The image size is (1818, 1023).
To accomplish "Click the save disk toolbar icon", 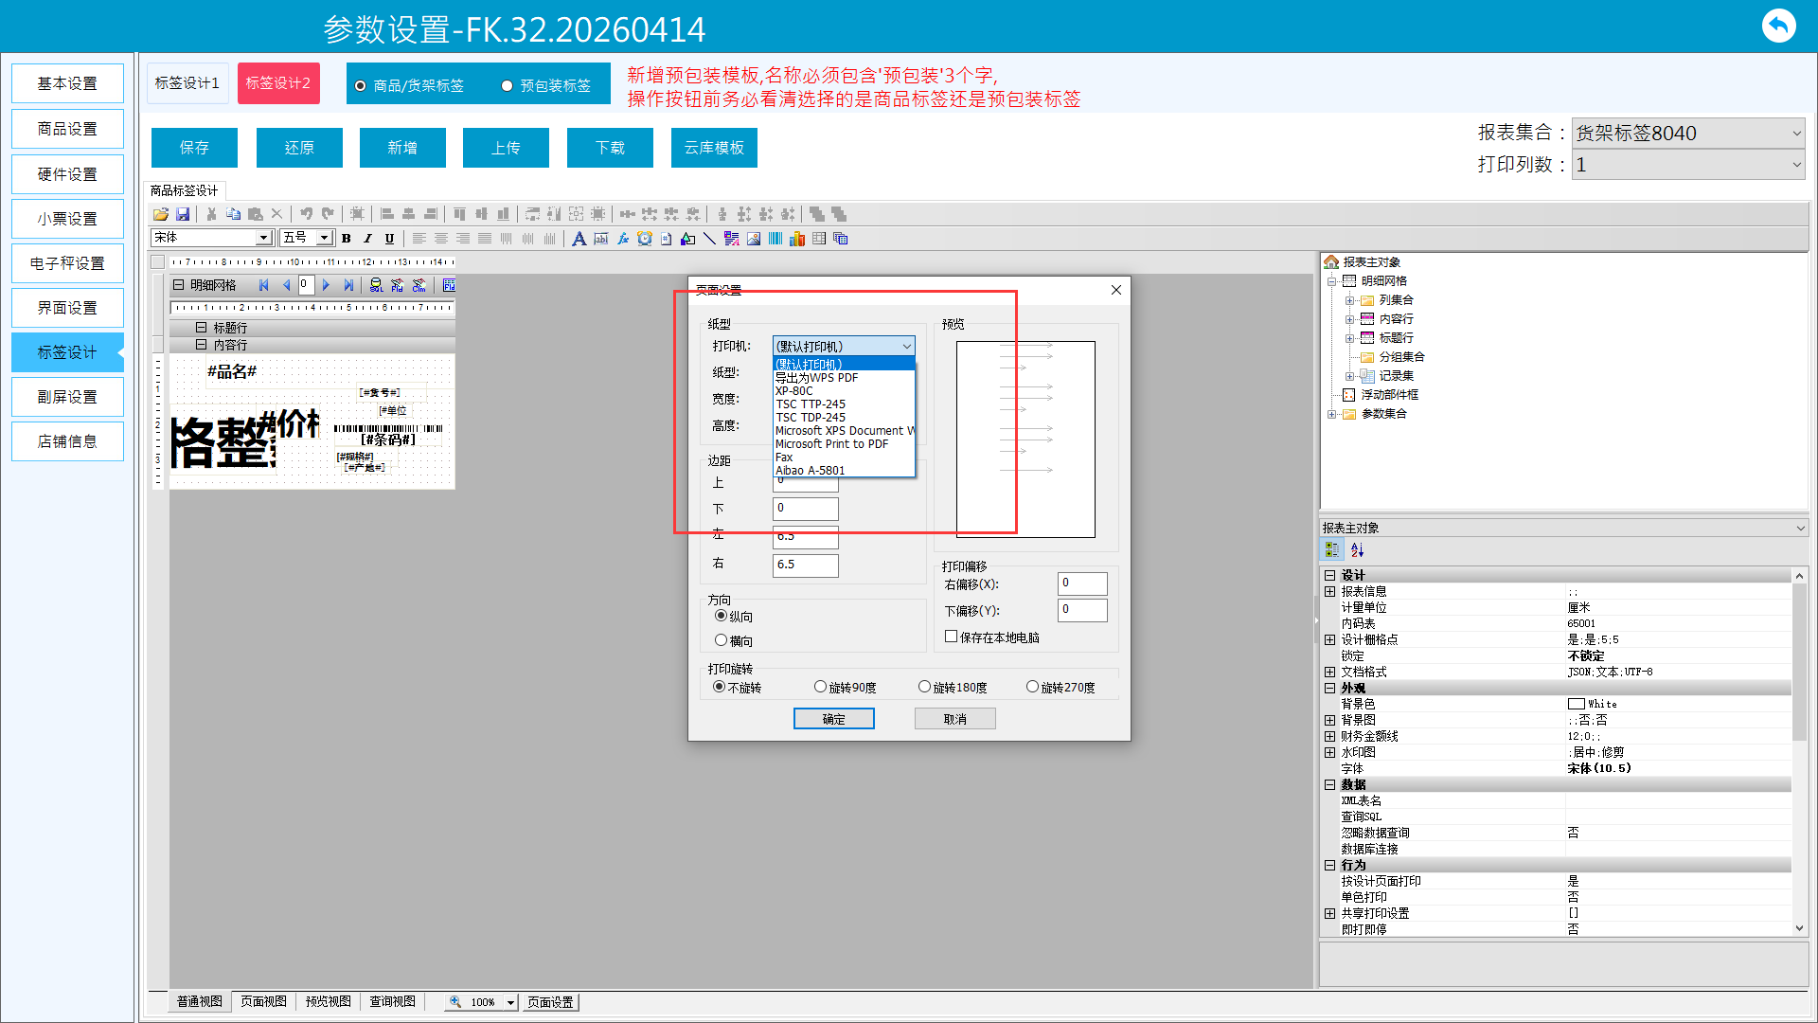I will coord(183,214).
